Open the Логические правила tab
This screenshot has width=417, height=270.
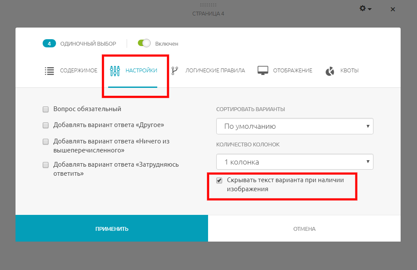click(x=208, y=71)
